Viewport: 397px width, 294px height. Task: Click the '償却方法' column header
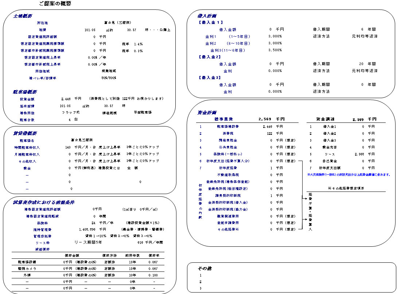pos(109,255)
